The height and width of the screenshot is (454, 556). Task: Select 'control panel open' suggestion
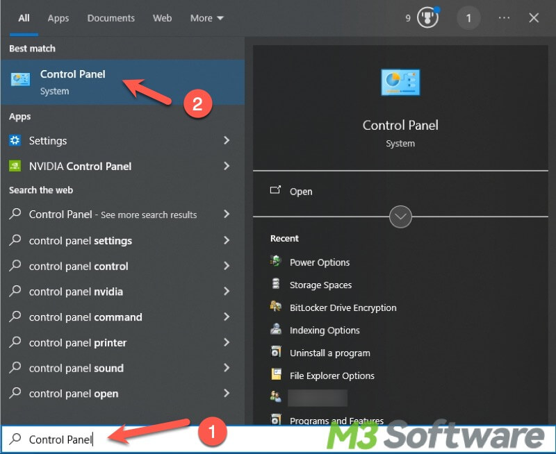(x=122, y=394)
